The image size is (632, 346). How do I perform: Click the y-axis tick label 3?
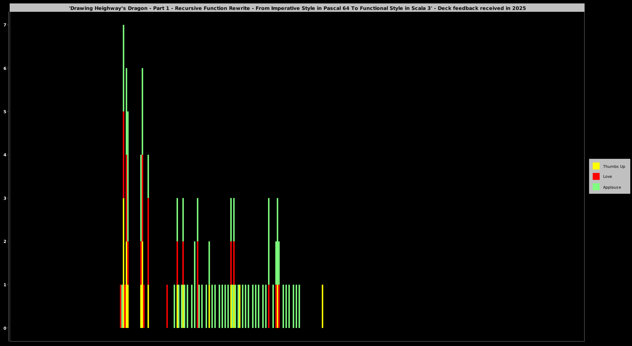coord(5,198)
